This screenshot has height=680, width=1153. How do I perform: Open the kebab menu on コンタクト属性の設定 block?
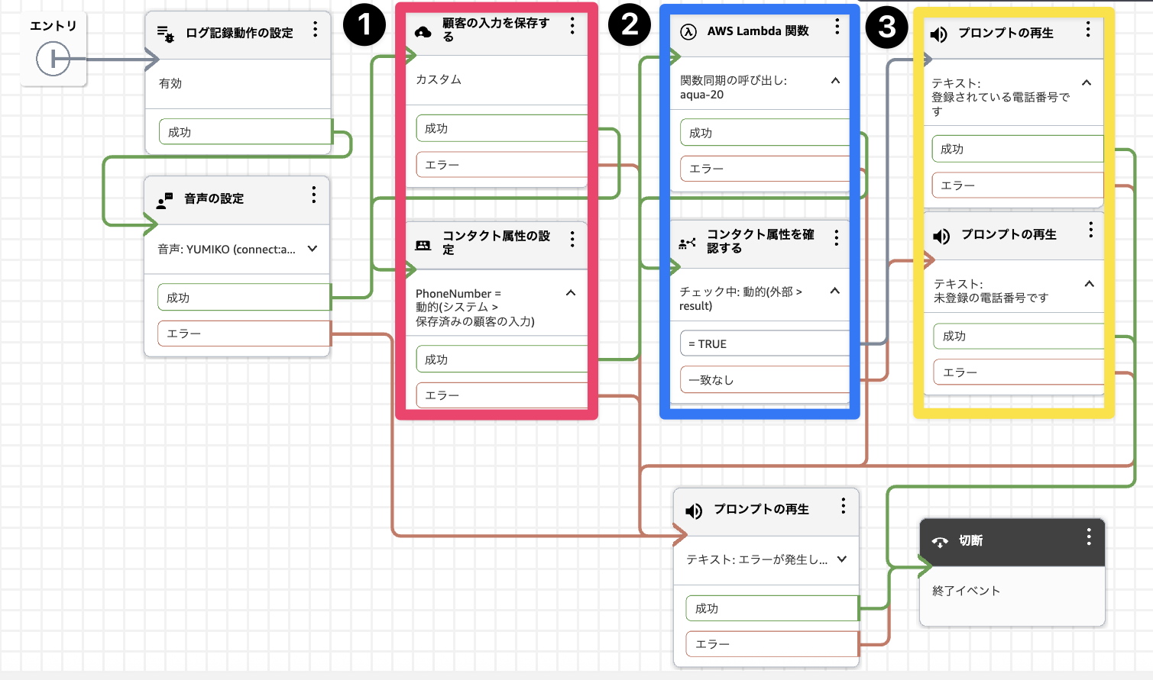click(x=572, y=240)
